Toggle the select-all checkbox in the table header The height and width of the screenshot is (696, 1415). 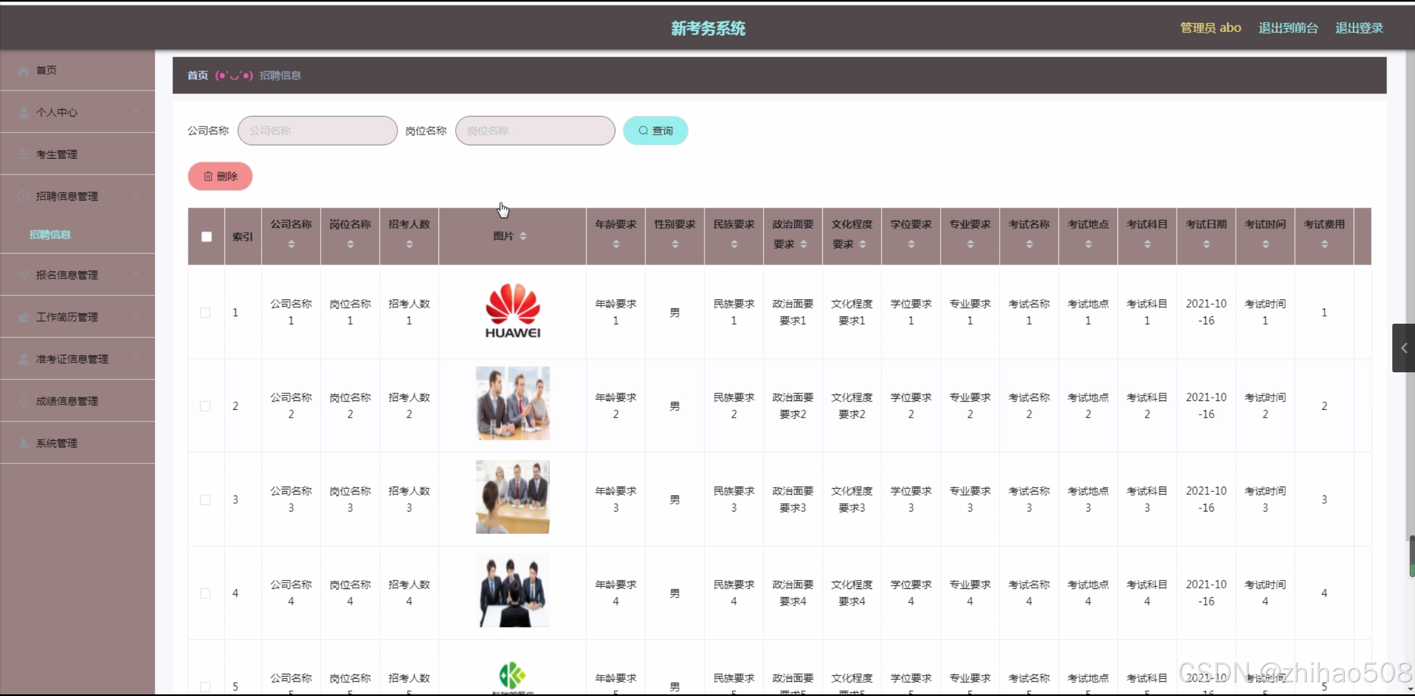point(206,236)
